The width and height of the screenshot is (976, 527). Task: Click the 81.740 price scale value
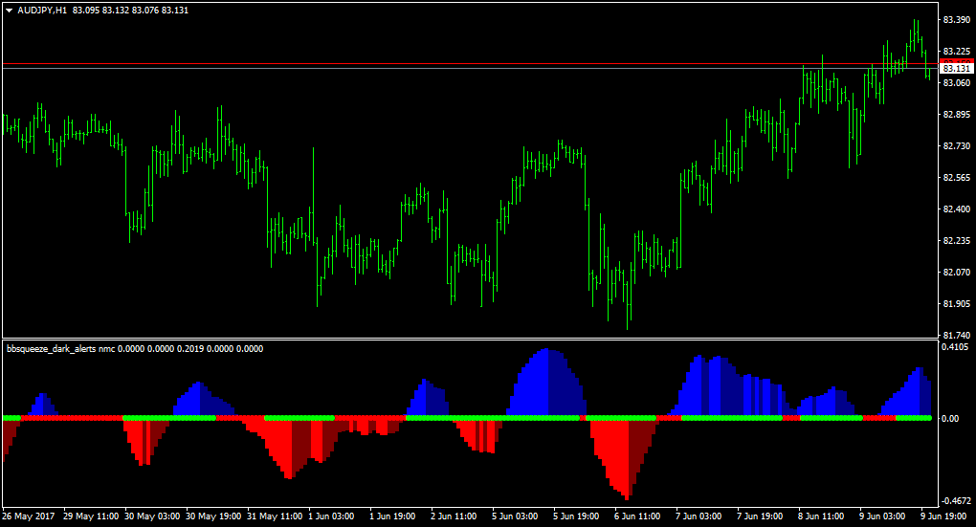click(957, 336)
